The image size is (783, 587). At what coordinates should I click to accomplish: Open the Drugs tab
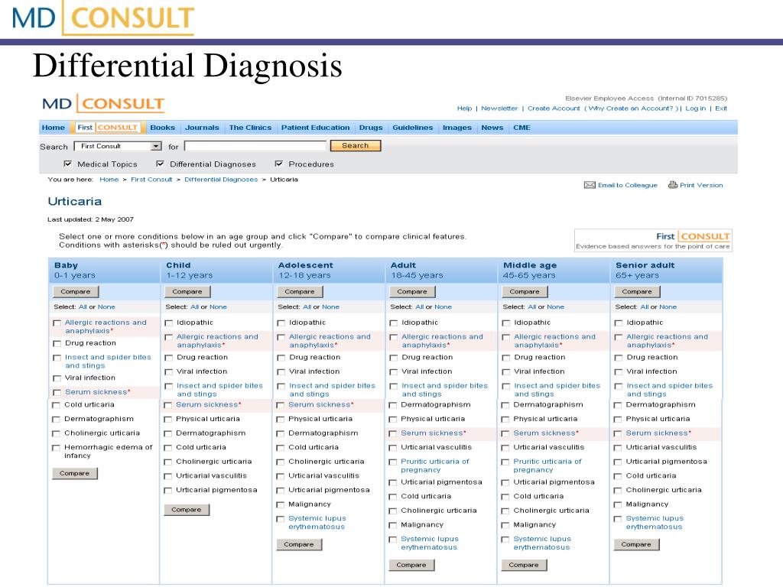pyautogui.click(x=371, y=128)
